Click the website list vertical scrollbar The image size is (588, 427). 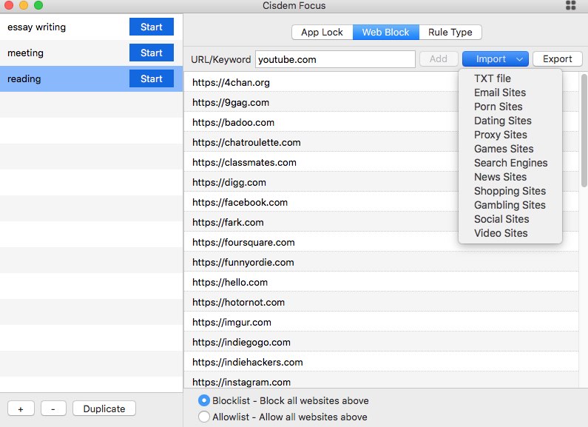(x=584, y=130)
